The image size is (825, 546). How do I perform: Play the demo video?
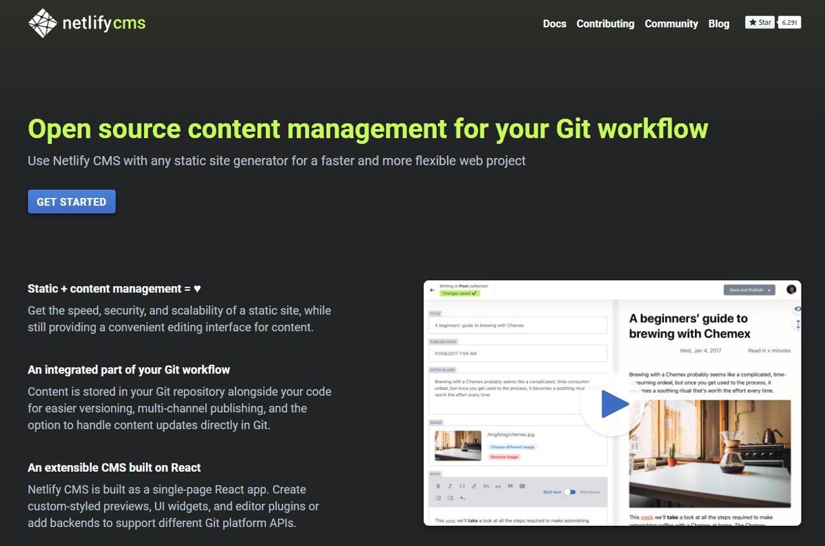[x=612, y=404]
